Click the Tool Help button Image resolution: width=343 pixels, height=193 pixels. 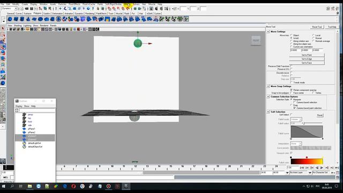point(332,27)
